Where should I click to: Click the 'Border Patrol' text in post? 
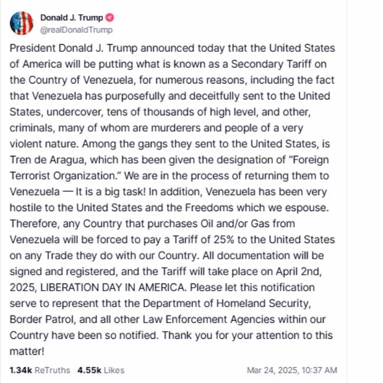coord(41,319)
